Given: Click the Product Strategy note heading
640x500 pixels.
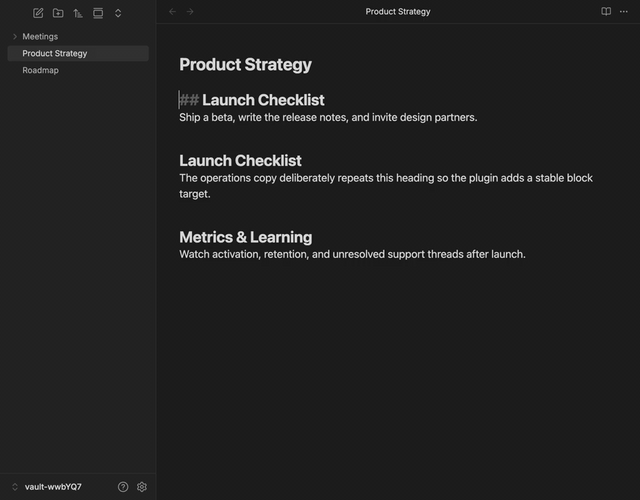Looking at the screenshot, I should point(245,65).
